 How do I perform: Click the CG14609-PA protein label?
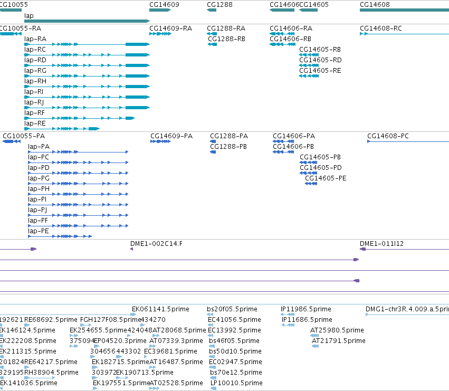pos(171,136)
